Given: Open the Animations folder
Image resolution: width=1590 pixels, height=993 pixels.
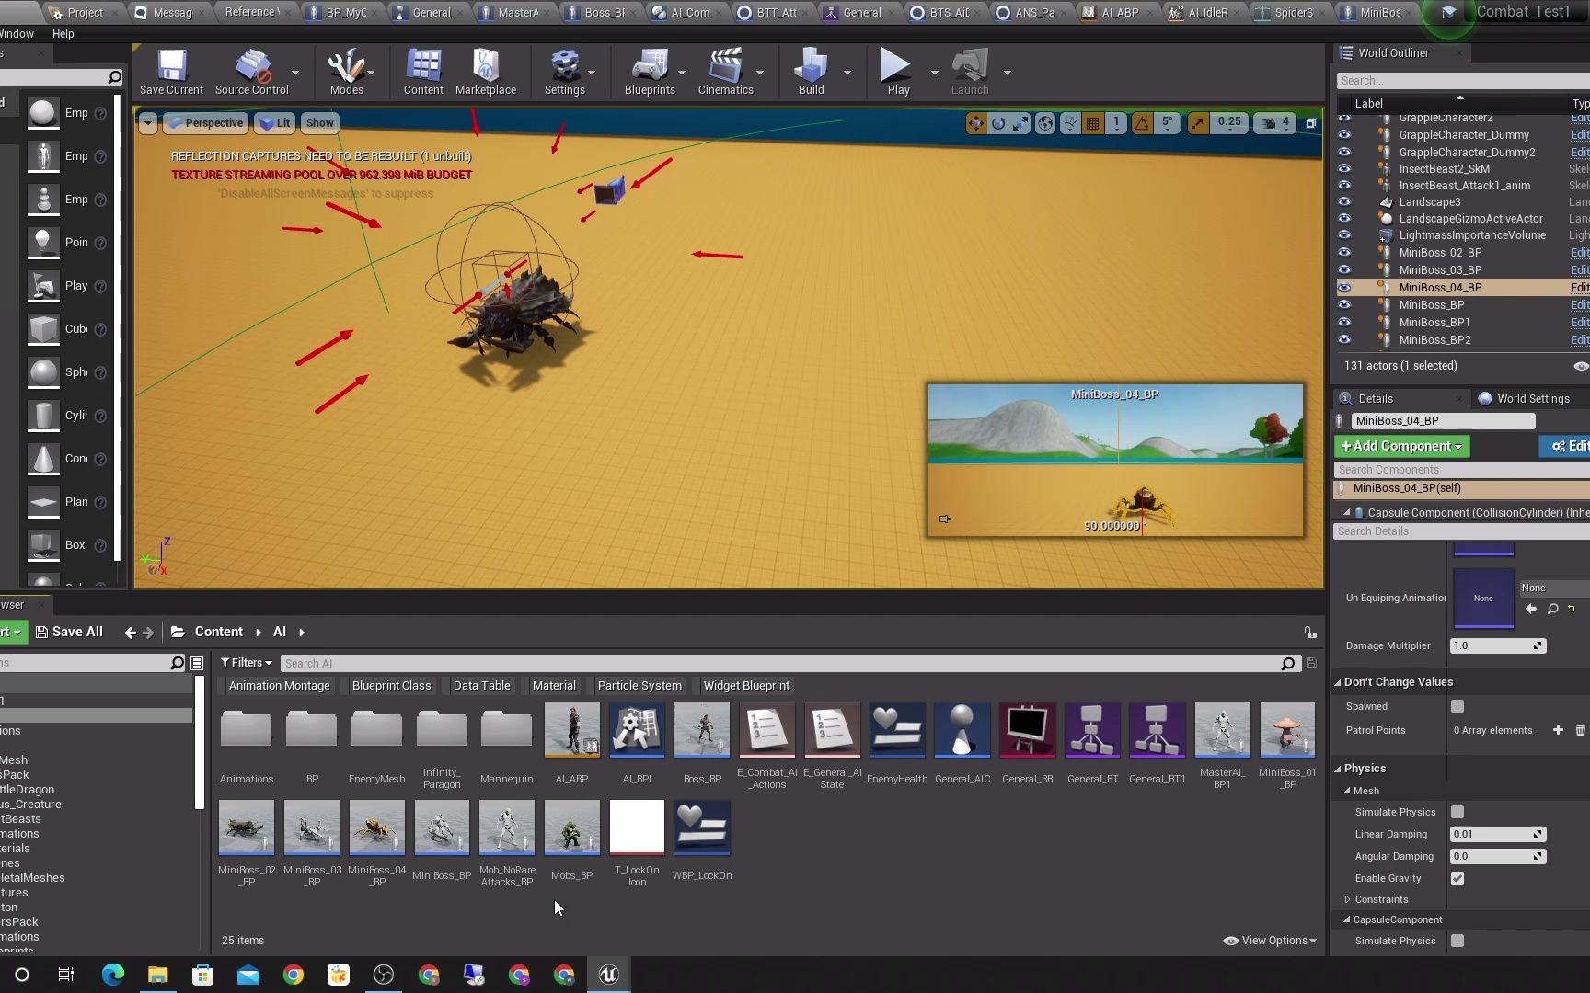Looking at the screenshot, I should (246, 730).
